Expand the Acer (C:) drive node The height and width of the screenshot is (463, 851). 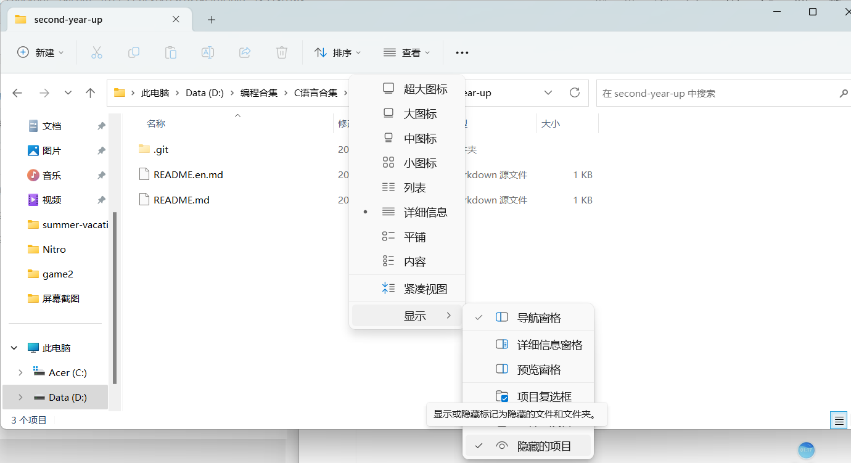tap(20, 372)
